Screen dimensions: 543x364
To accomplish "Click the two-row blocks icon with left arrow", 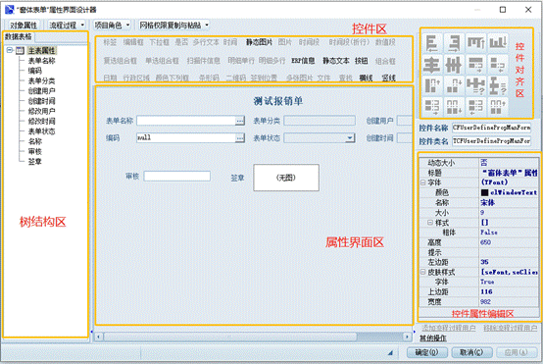I will tap(475, 107).
